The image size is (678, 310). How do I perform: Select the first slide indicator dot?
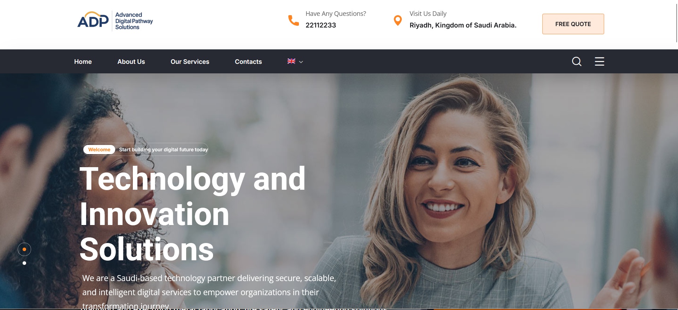[24, 249]
